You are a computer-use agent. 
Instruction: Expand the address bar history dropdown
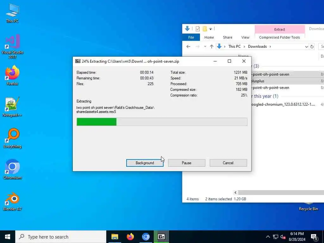[306, 47]
